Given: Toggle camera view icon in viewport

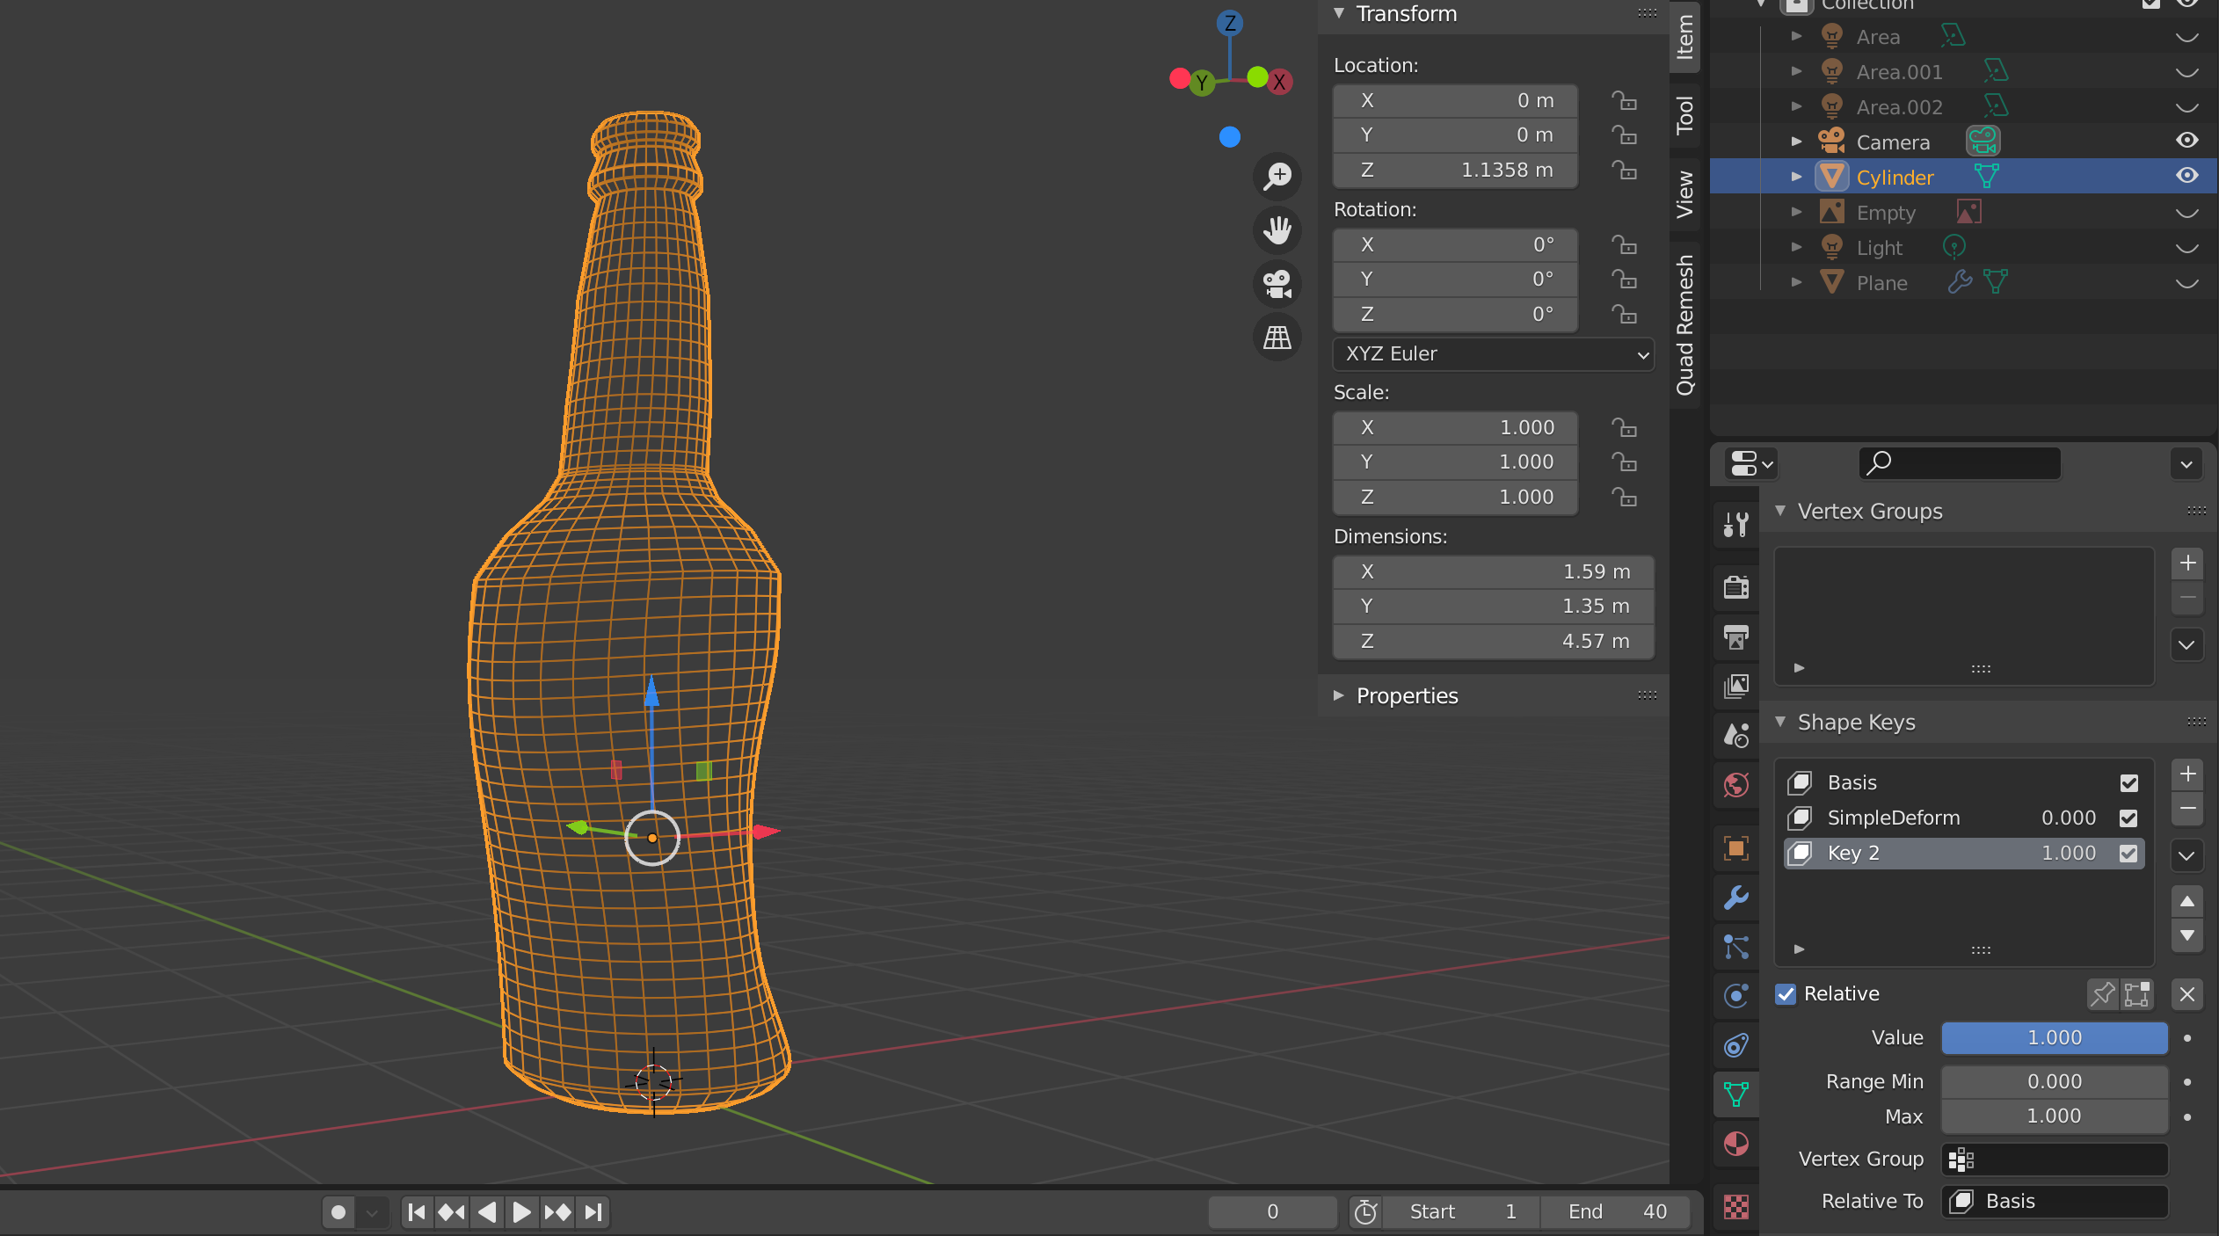Looking at the screenshot, I should pyautogui.click(x=1277, y=284).
